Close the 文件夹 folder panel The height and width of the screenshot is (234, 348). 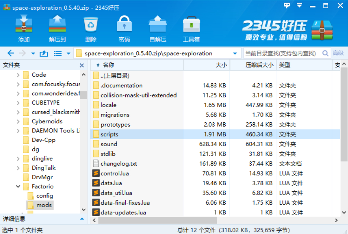[x=82, y=65]
